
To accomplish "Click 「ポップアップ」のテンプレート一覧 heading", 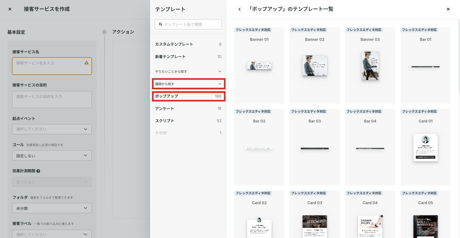I will point(291,9).
